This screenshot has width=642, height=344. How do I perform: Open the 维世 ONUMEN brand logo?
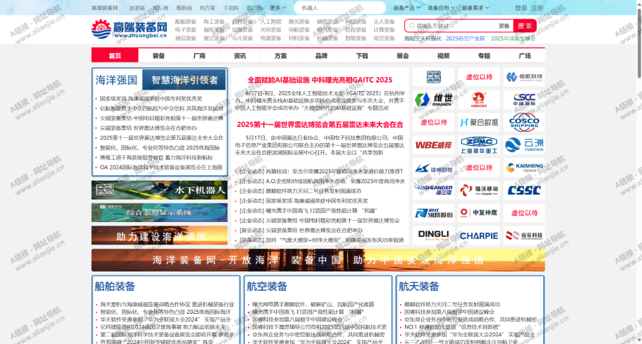tap(433, 99)
